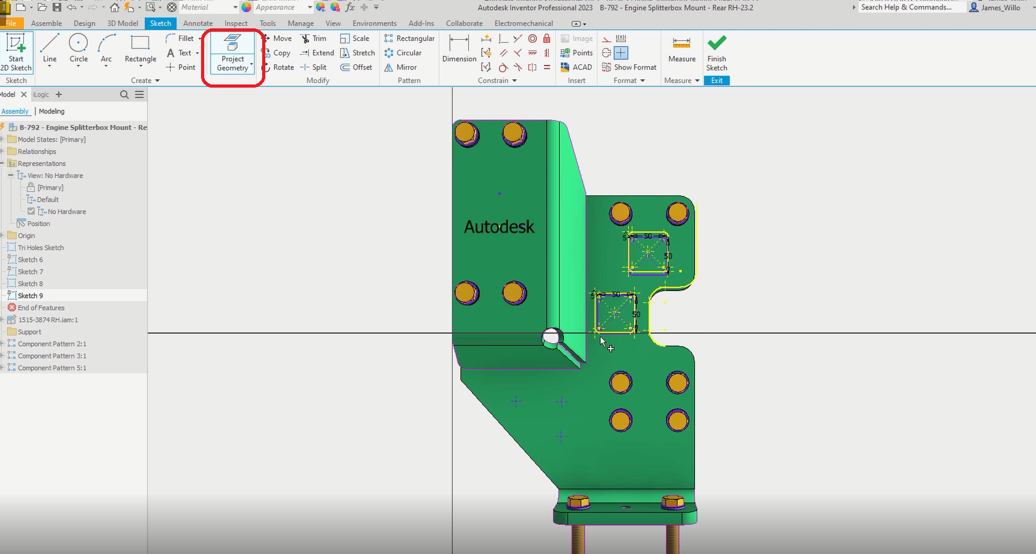
Task: Click the Appearance color wheel swatch
Action: [x=246, y=8]
